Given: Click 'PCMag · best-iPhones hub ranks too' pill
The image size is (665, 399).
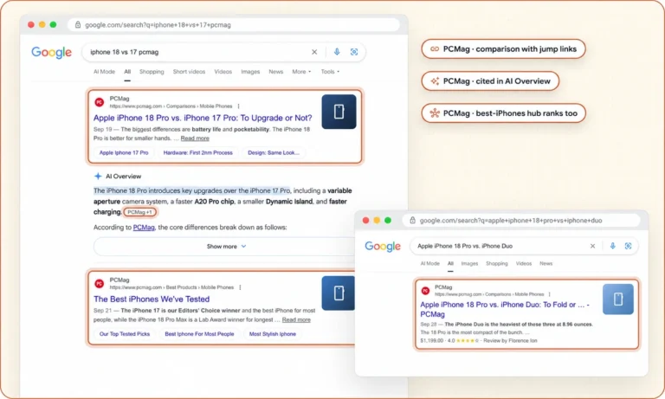Looking at the screenshot, I should pyautogui.click(x=503, y=113).
